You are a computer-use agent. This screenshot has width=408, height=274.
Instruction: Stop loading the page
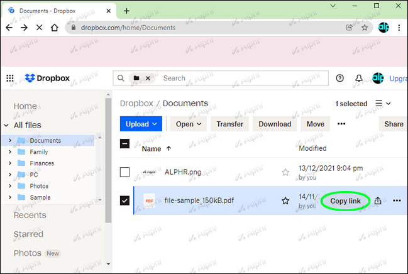click(39, 28)
